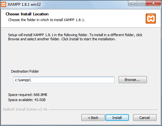162x126 pixels.
Task: Click the 'XAMPP 1.8.1 win32' window title text
Action: click(x=24, y=4)
